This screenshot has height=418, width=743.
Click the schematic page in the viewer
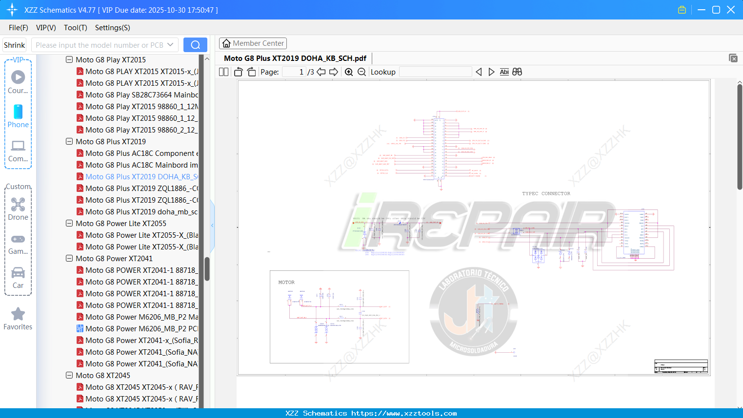[x=474, y=228]
